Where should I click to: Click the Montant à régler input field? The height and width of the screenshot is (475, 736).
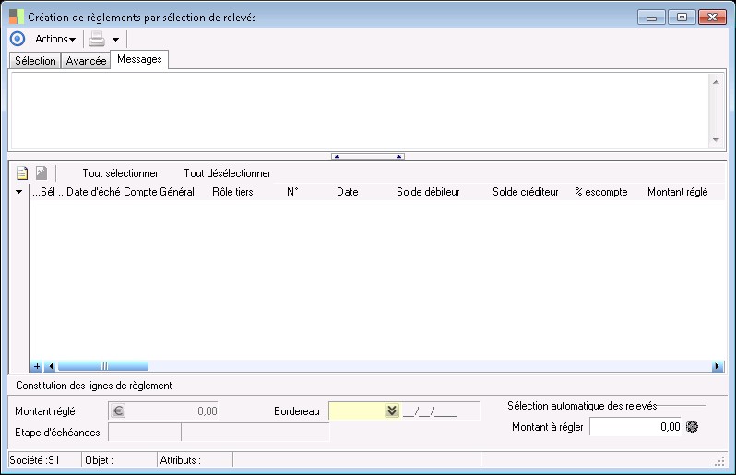click(636, 427)
